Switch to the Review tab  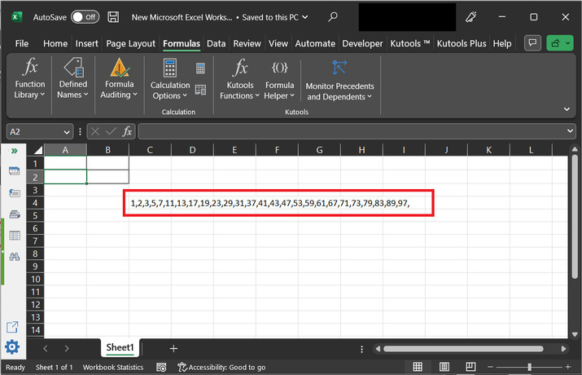(247, 43)
